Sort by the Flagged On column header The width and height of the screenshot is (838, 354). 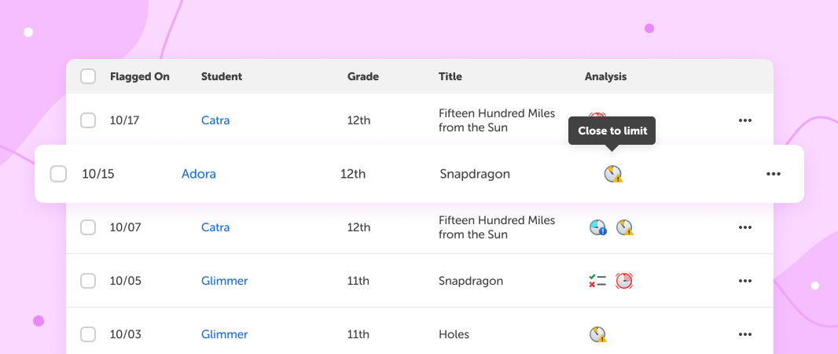pyautogui.click(x=139, y=76)
